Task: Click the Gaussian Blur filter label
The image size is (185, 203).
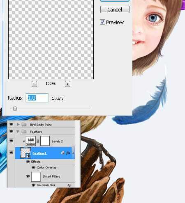Action: tap(46, 185)
